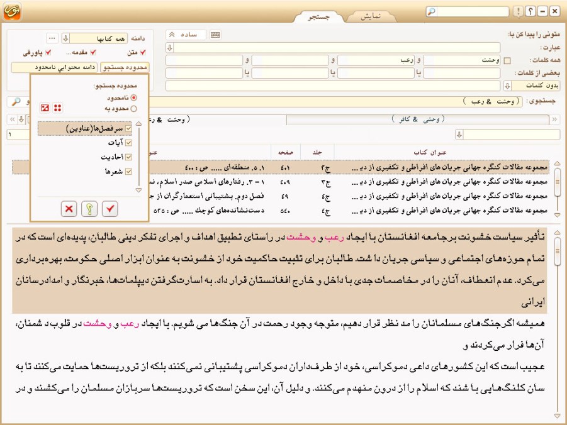Click the سرفصل‌ها(عناوین) row label in the scope list

pyautogui.click(x=94, y=129)
